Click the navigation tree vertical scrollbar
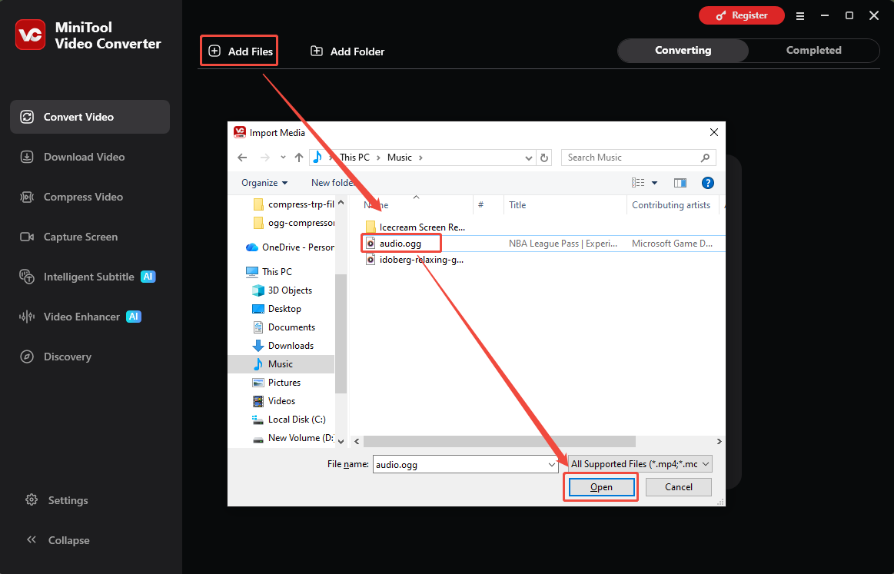 341,333
